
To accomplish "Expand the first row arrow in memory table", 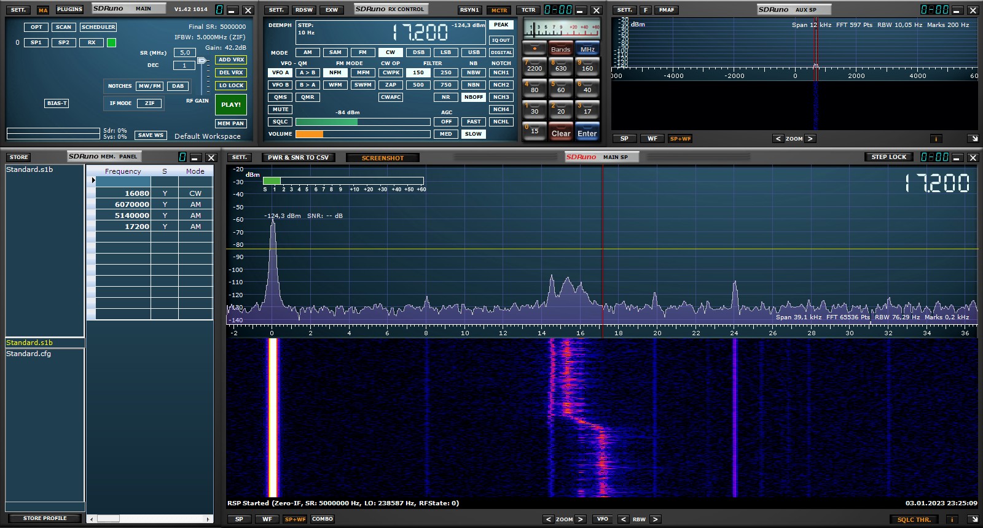I will tap(93, 181).
